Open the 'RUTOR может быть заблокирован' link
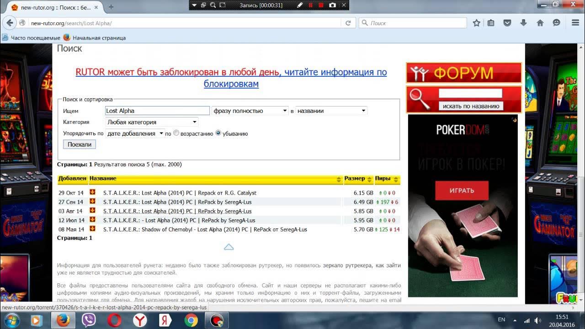This screenshot has width=585, height=329. click(177, 72)
